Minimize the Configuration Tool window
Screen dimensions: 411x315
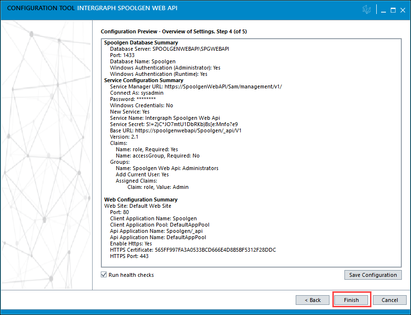click(x=383, y=10)
